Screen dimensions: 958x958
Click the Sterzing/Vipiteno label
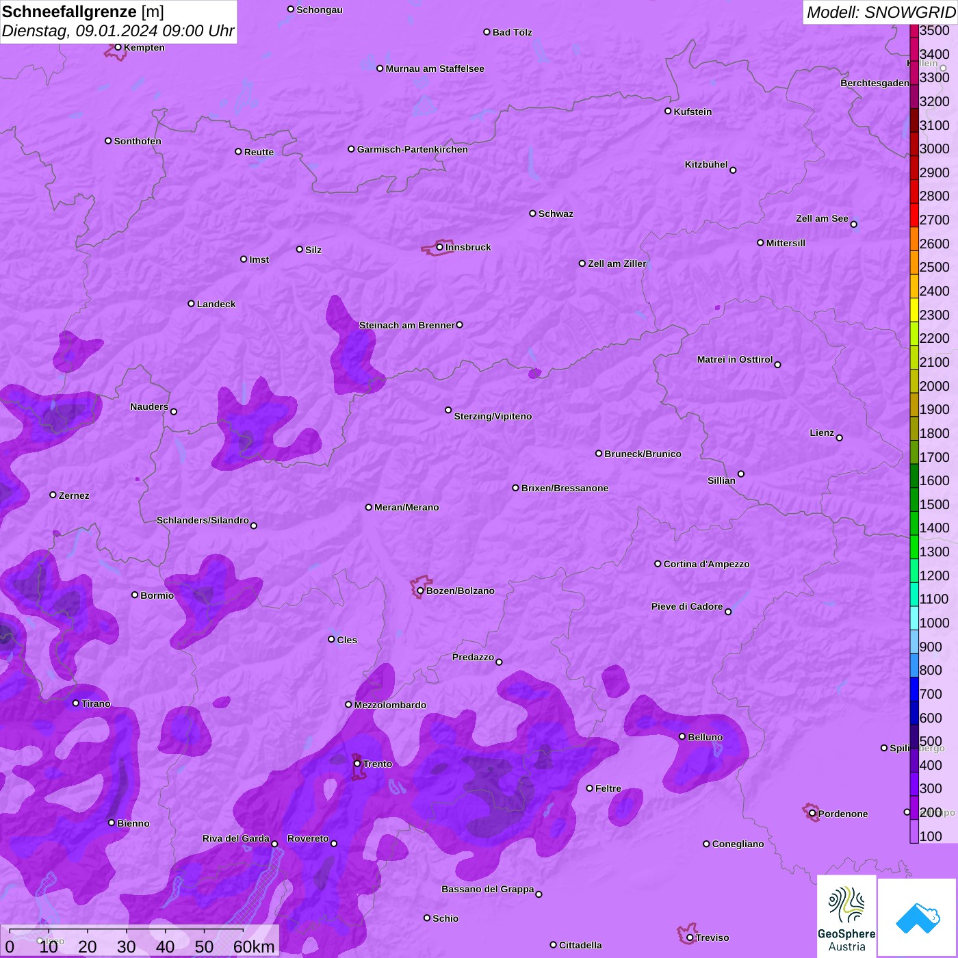point(493,416)
